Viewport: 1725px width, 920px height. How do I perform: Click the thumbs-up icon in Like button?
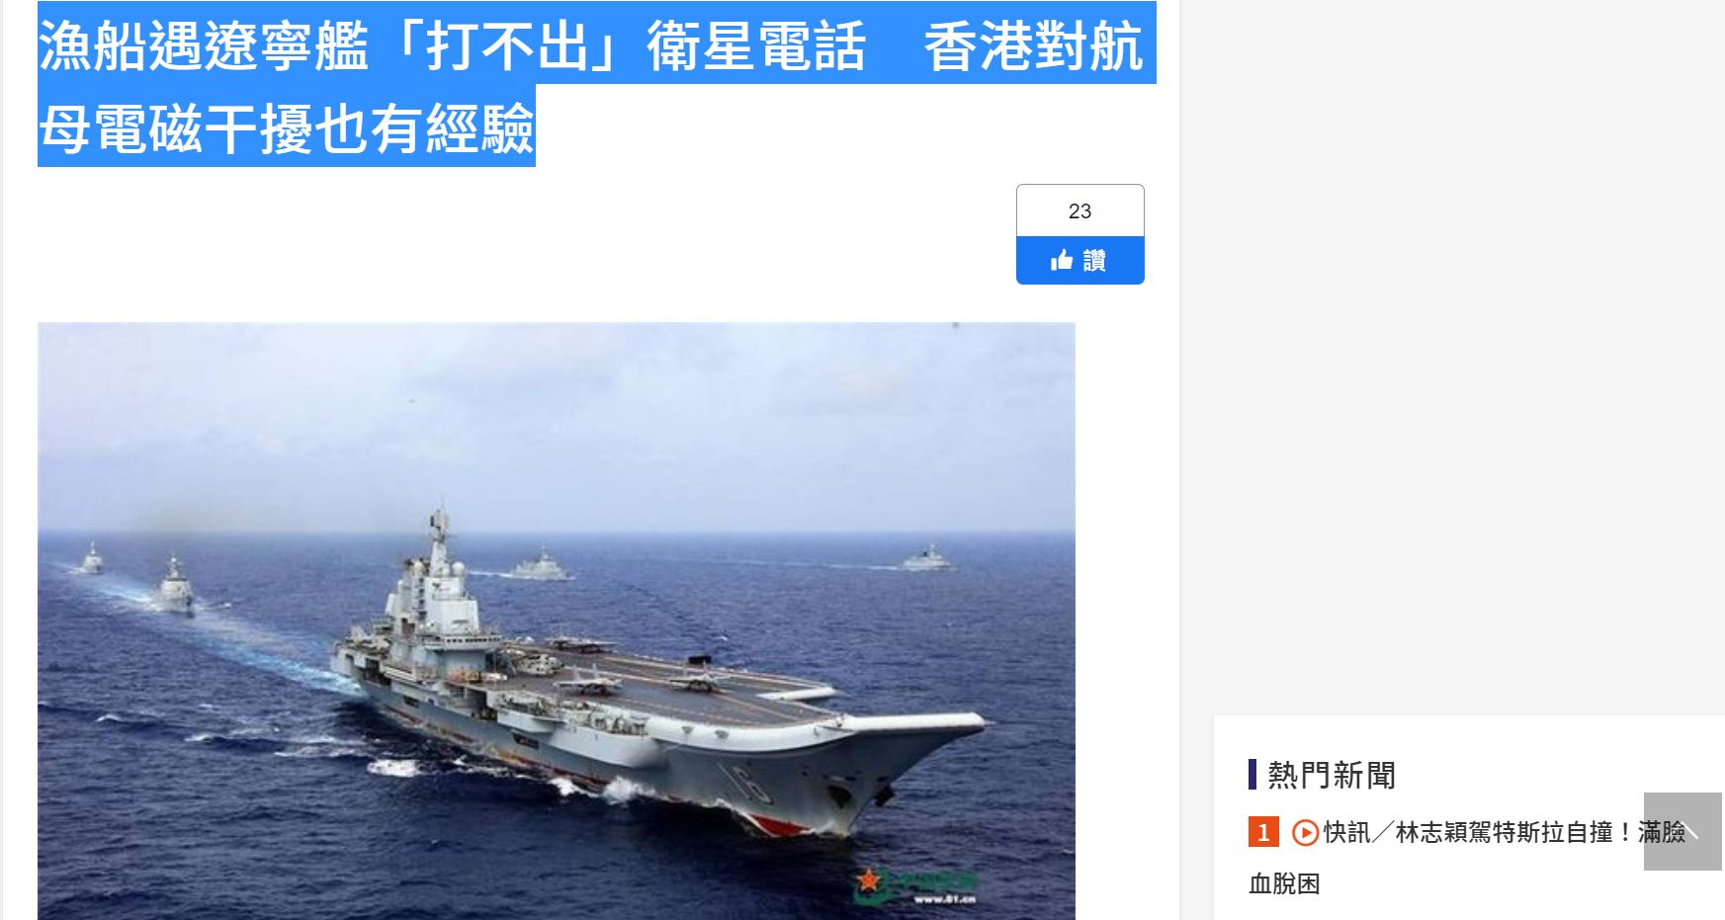click(x=1062, y=260)
